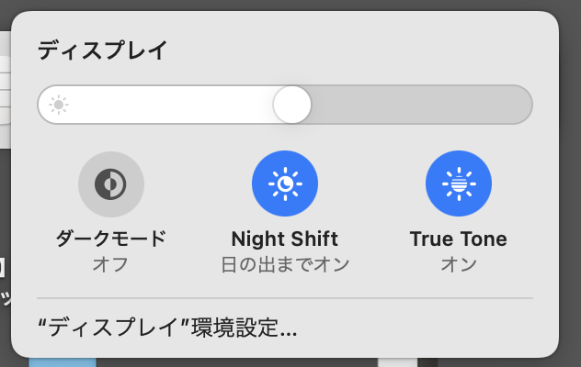Click dark background right of the panel
The image size is (581, 367).
point(570,183)
